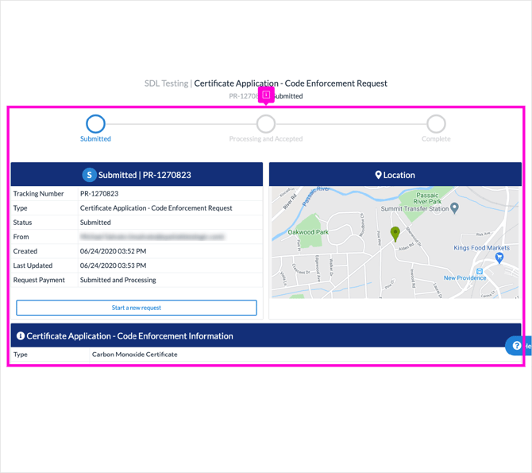Click the Location header pin icon

tap(378, 175)
